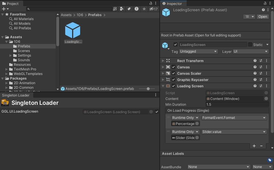Screen dimensions: 274x170
Task: Disable the Canvas Scaler component checkbox
Action: (173, 73)
